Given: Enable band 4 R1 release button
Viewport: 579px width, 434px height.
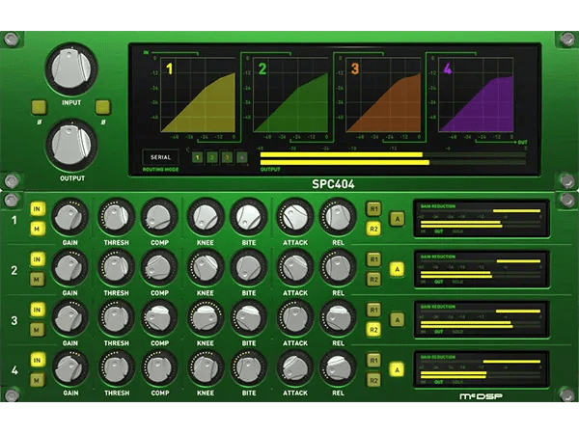Looking at the screenshot, I should coord(373,360).
